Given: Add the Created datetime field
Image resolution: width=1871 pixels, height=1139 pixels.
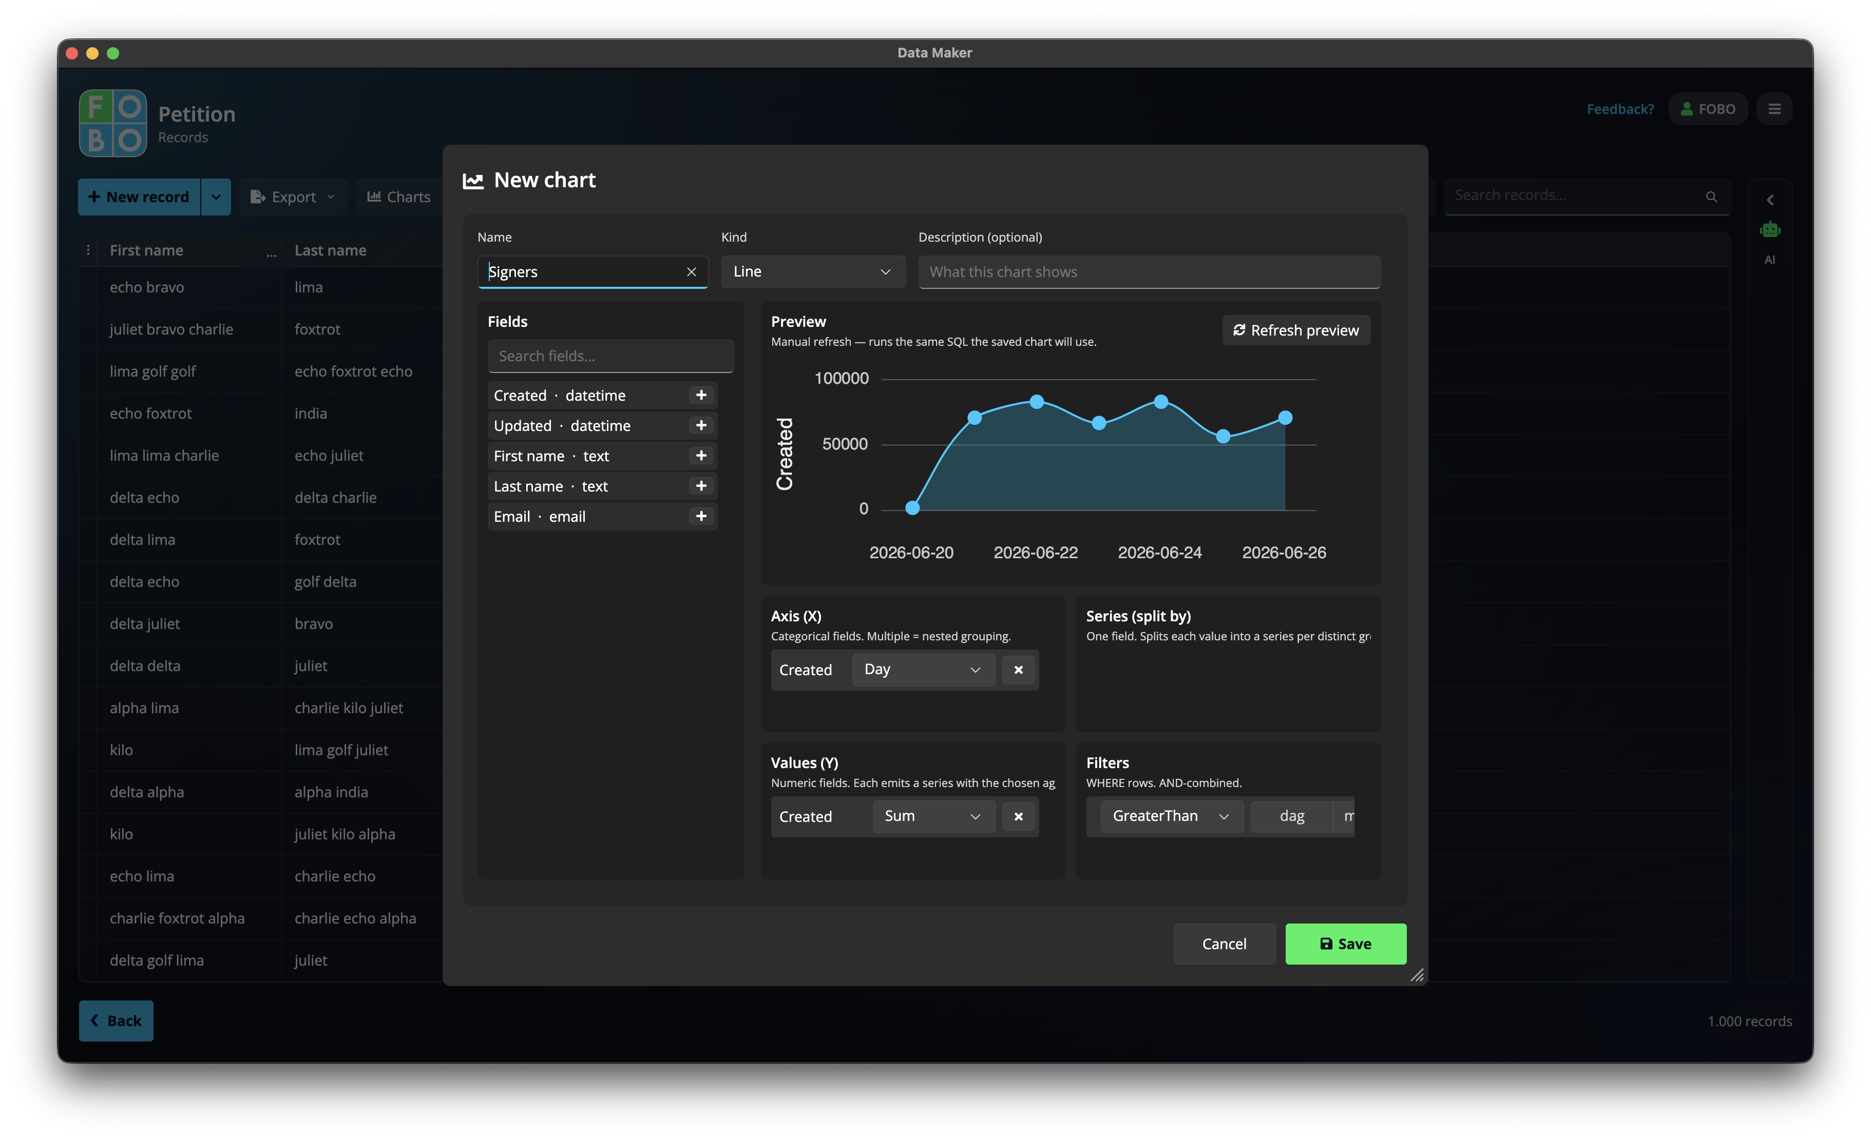Looking at the screenshot, I should click(x=701, y=396).
